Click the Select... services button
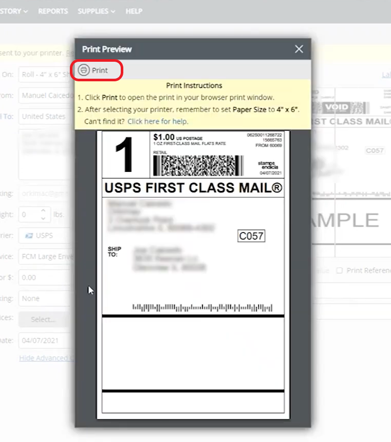The width and height of the screenshot is (391, 442). (x=44, y=320)
